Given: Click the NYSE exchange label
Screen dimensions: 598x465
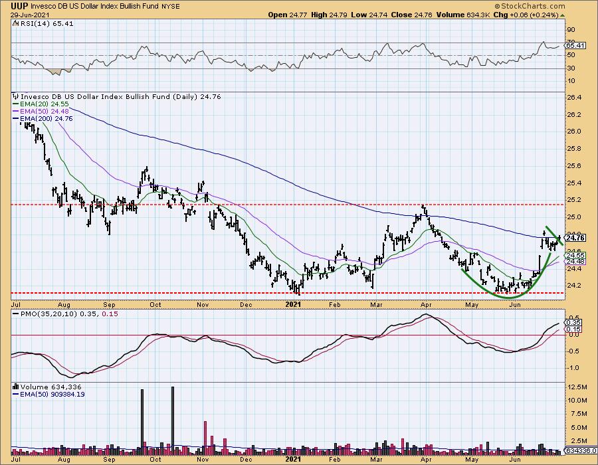Looking at the screenshot, I should (169, 7).
